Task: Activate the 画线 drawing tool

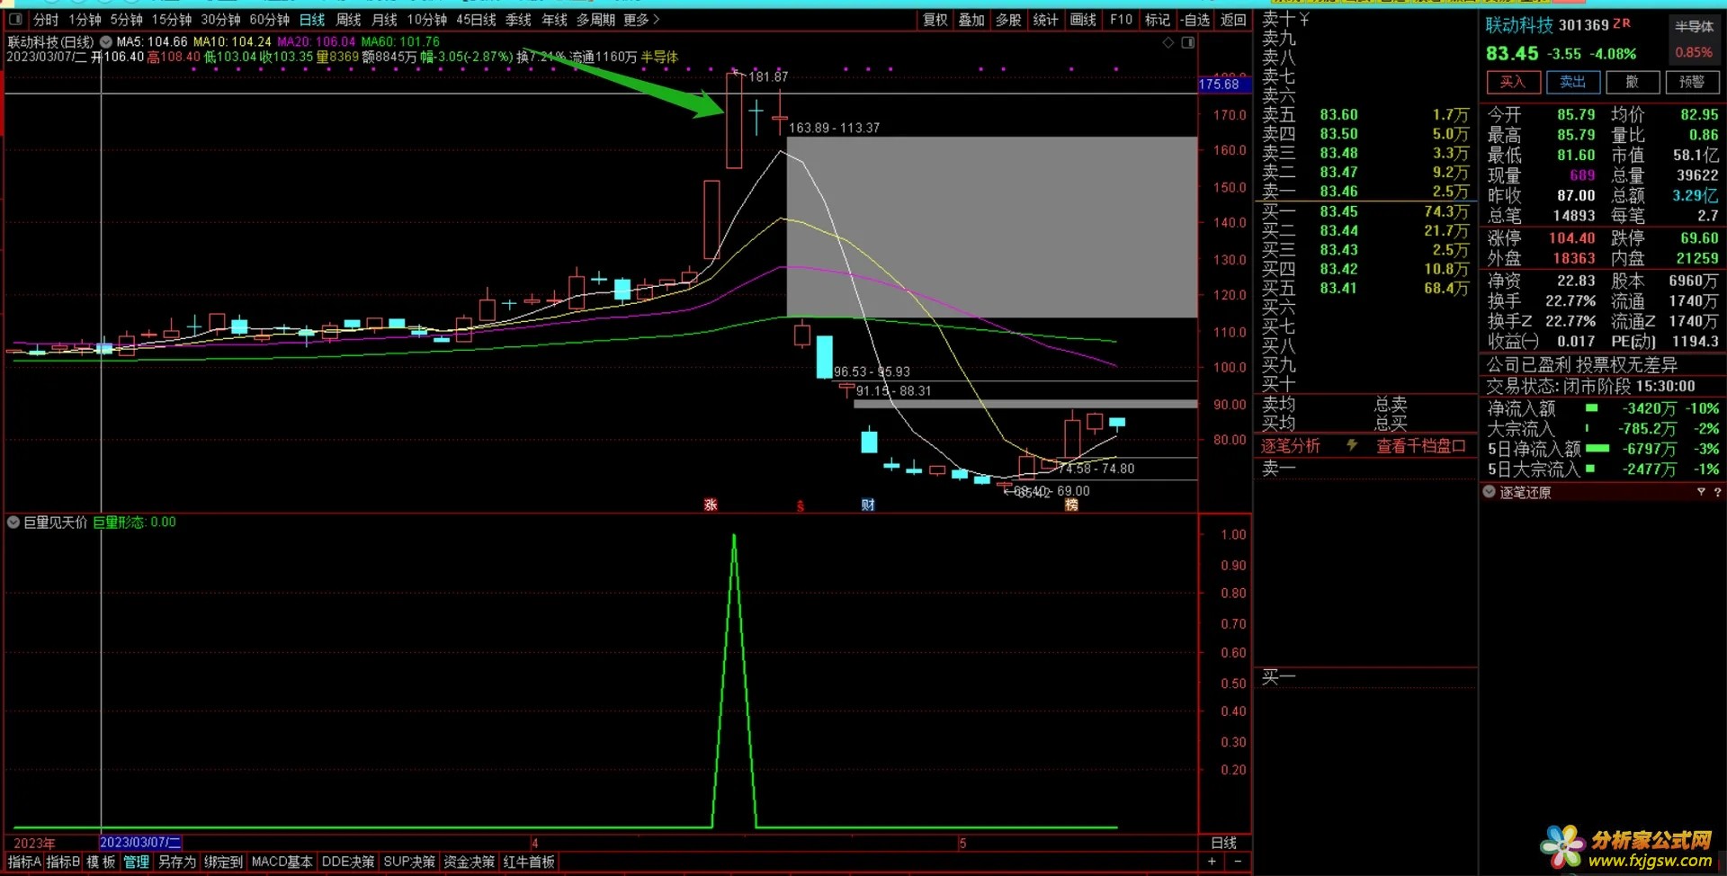Action: pos(1083,20)
